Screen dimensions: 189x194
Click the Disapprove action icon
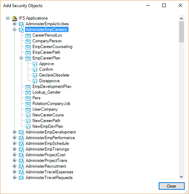coord(35,81)
